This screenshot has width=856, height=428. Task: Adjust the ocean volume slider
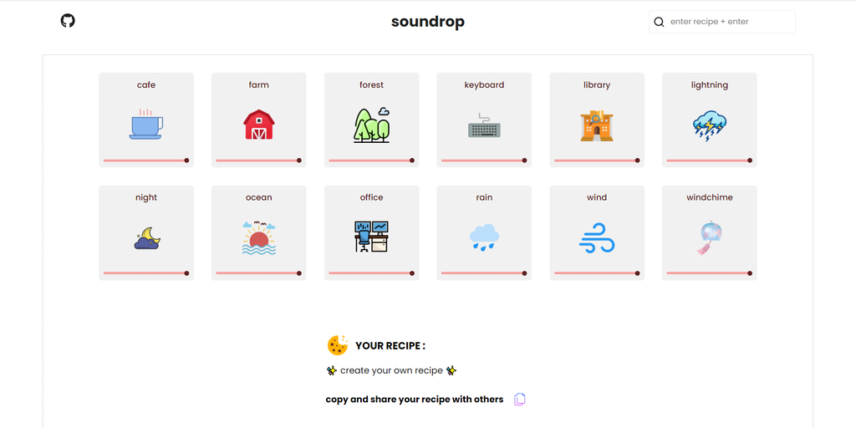click(259, 273)
